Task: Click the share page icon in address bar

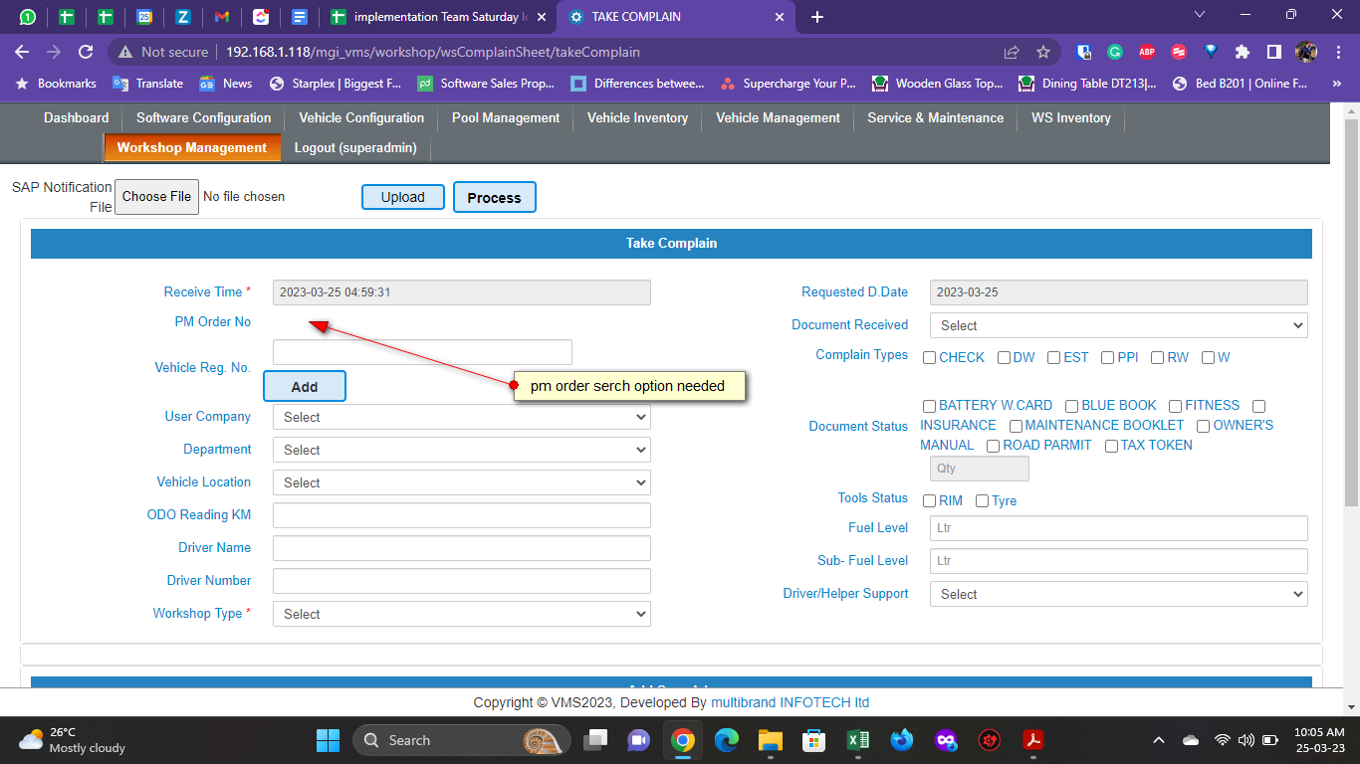Action: 1012,52
